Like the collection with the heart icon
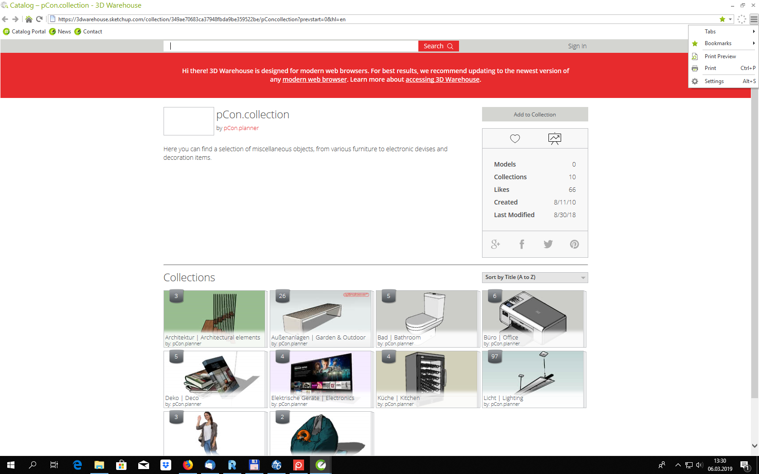 pos(515,139)
